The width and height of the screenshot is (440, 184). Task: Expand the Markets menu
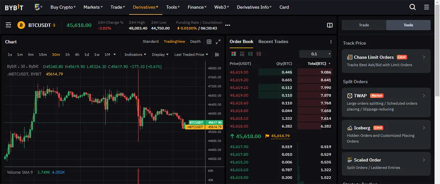[x=93, y=7]
